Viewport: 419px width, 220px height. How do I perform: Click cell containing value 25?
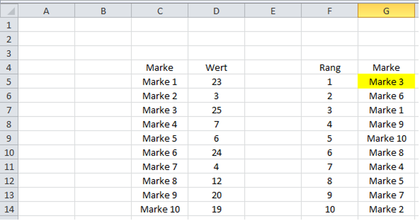click(x=216, y=110)
